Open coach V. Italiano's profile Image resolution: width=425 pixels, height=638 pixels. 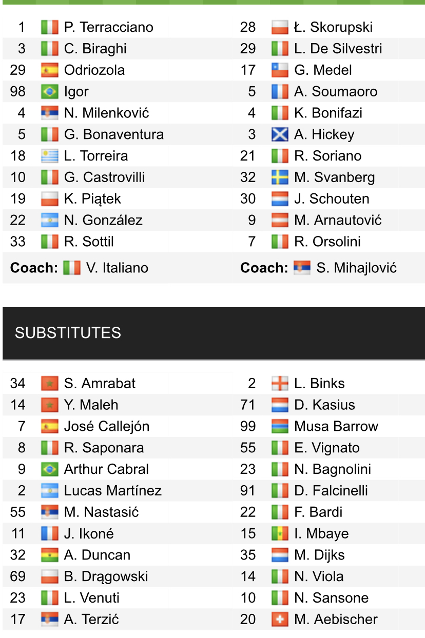click(118, 268)
